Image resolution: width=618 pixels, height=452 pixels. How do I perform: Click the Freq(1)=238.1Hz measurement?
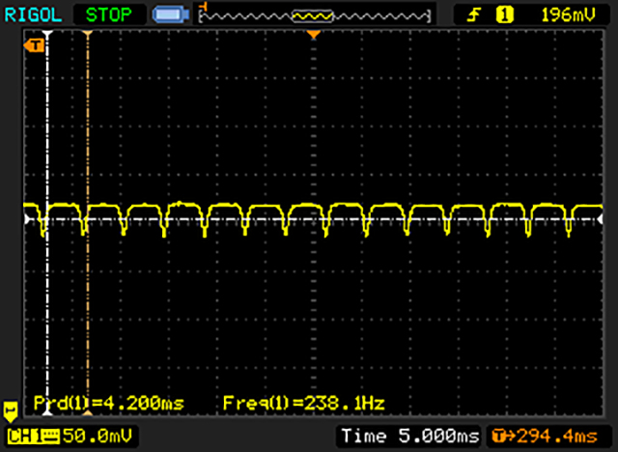[x=303, y=403]
